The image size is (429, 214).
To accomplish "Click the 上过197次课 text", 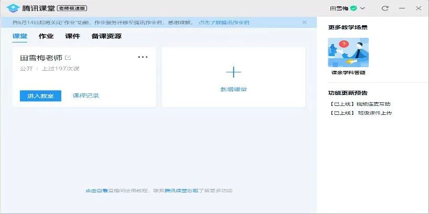I will (x=60, y=69).
